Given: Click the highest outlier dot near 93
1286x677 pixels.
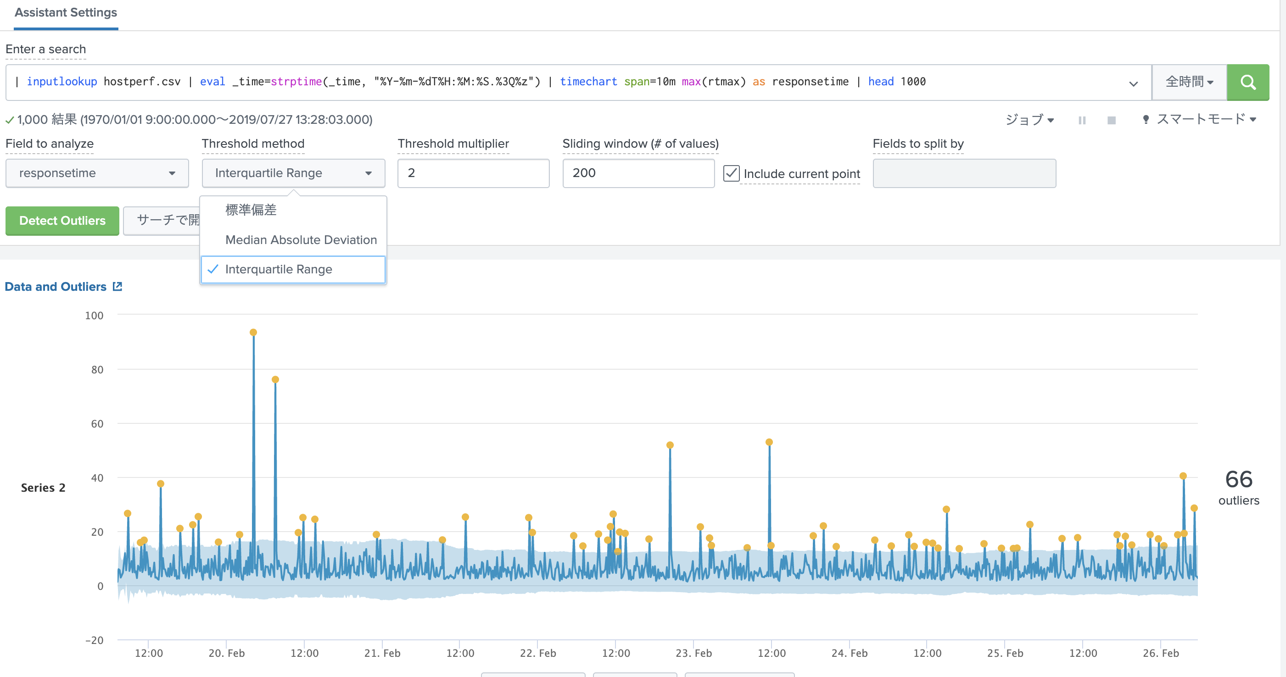Looking at the screenshot, I should [x=253, y=332].
